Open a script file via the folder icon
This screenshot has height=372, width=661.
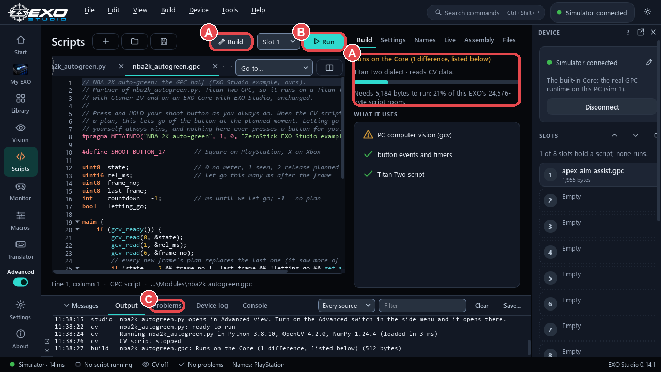pos(135,42)
